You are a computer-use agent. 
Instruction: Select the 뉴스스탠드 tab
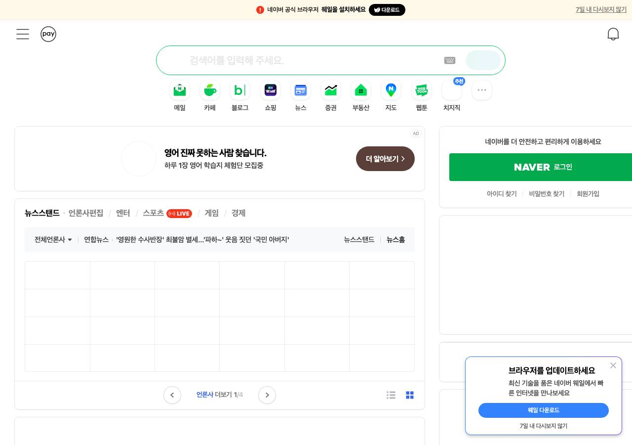tap(42, 213)
